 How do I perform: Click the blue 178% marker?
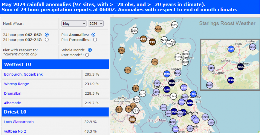tap(193, 94)
